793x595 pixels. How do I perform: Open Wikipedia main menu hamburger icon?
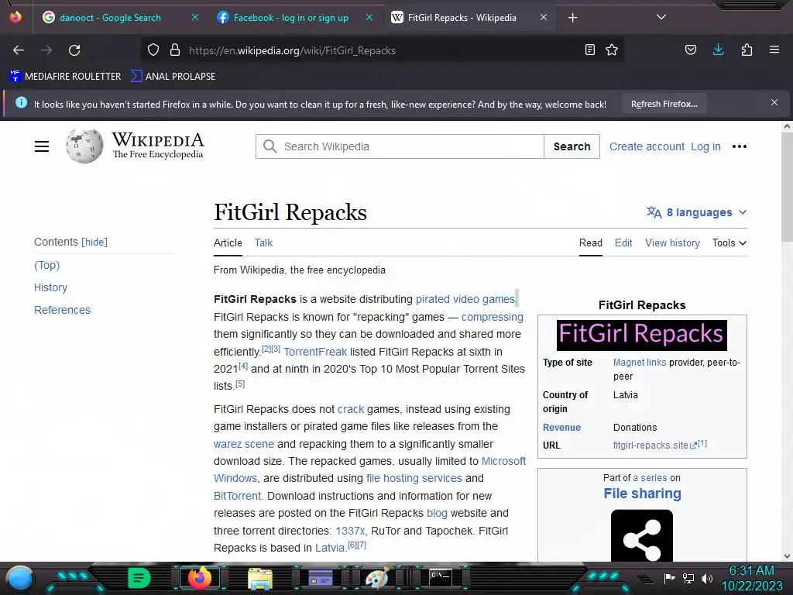42,146
